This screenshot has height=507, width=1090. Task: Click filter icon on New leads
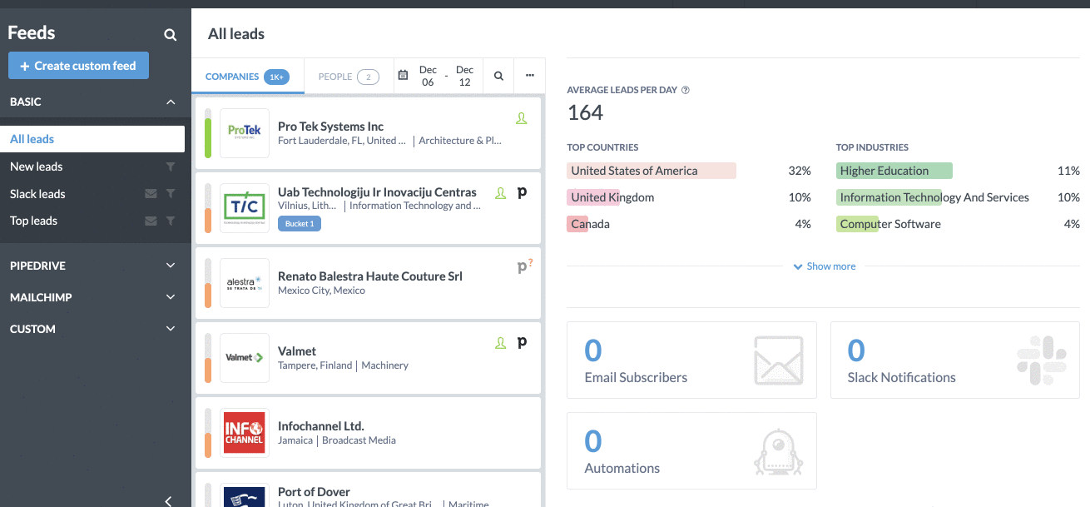pyautogui.click(x=171, y=167)
